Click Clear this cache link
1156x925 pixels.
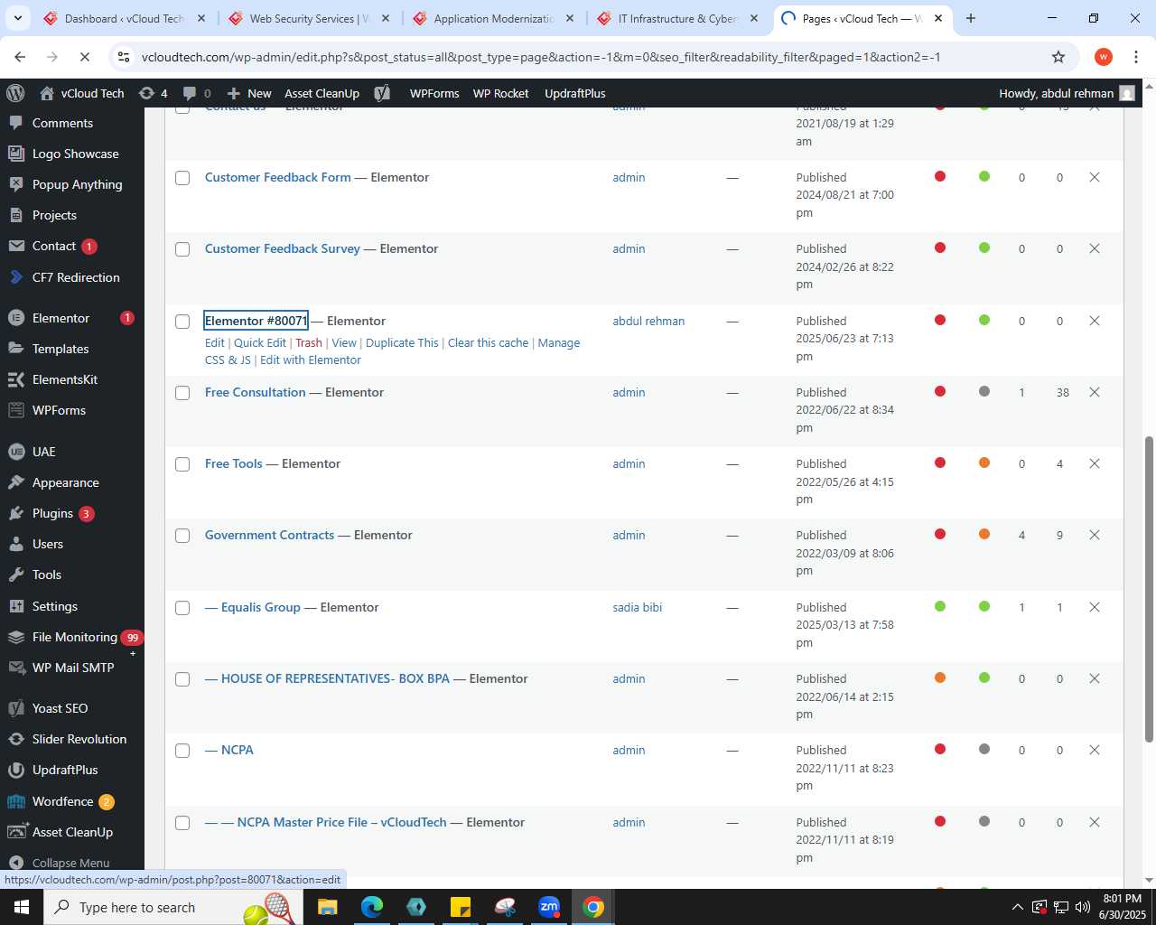tap(489, 342)
